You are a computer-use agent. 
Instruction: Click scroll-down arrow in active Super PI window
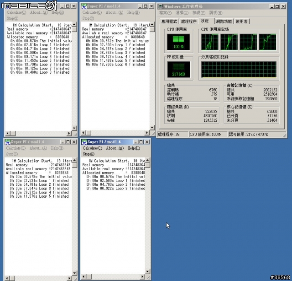(147, 271)
